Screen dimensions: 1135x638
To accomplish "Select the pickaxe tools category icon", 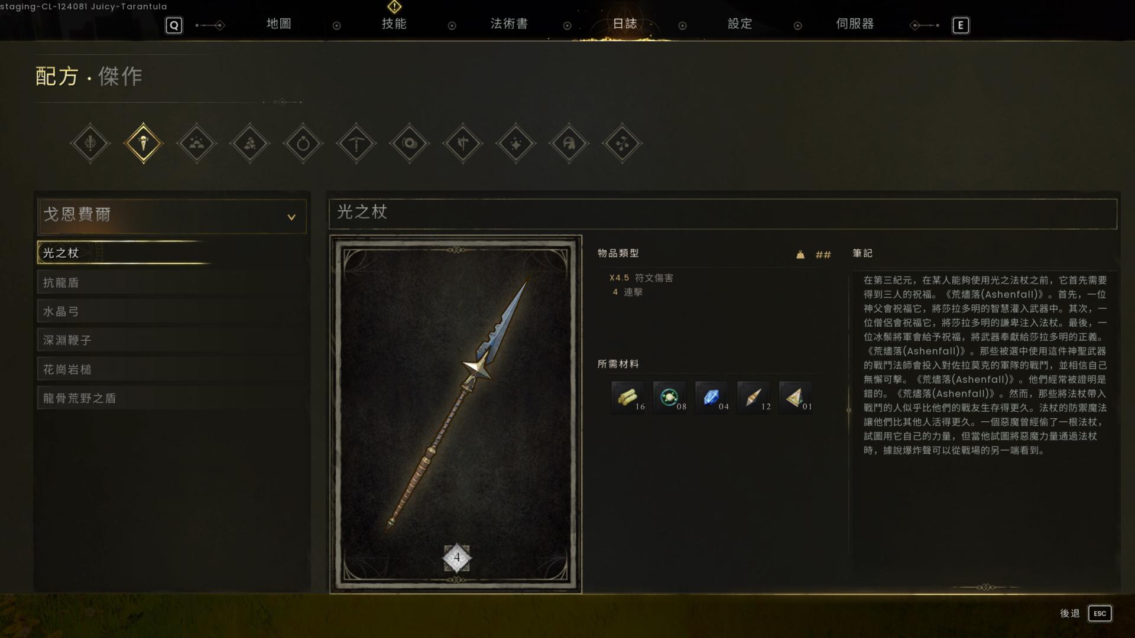I will (x=356, y=144).
